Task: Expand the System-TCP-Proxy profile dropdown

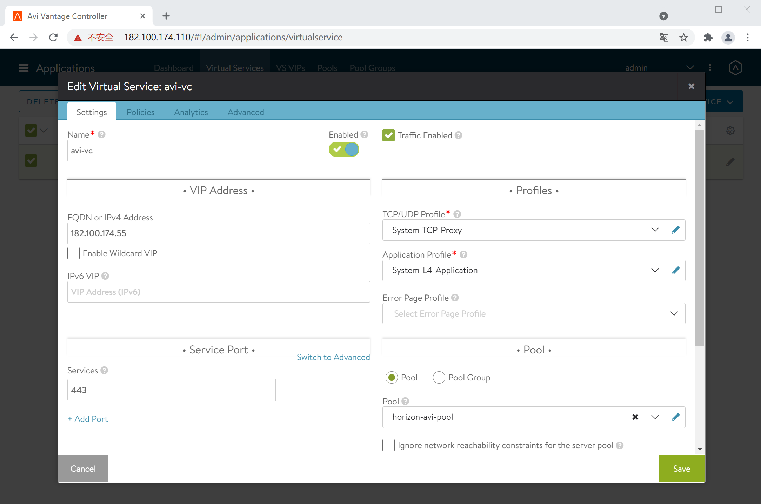Action: pos(655,230)
